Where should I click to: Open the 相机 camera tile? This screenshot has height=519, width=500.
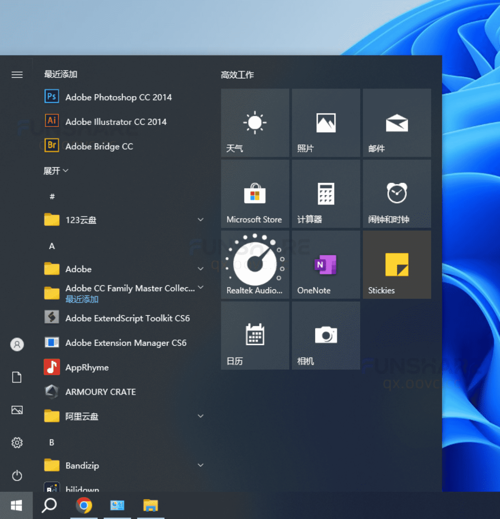pos(326,336)
